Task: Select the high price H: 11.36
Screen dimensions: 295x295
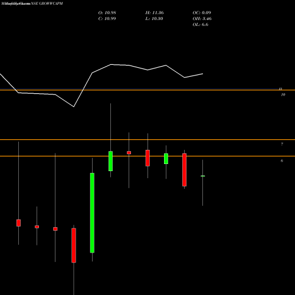Action: (x=155, y=13)
